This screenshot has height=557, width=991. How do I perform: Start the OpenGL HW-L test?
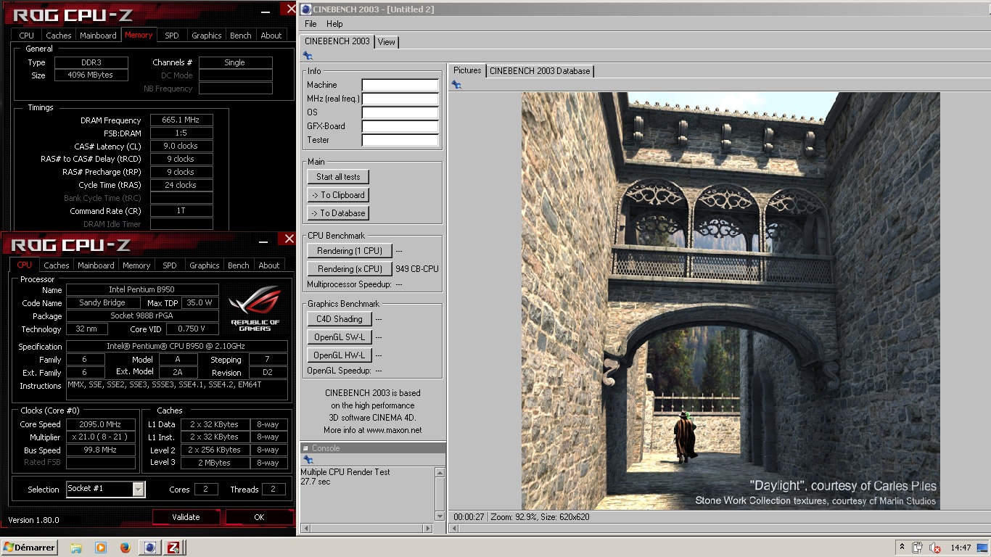click(340, 355)
